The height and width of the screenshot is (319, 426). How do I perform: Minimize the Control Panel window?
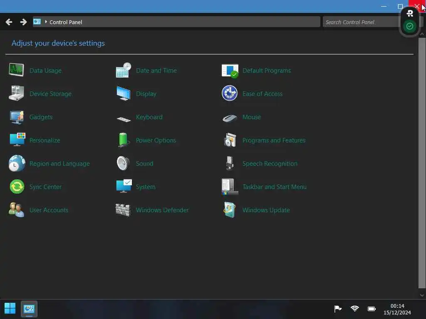click(x=384, y=6)
